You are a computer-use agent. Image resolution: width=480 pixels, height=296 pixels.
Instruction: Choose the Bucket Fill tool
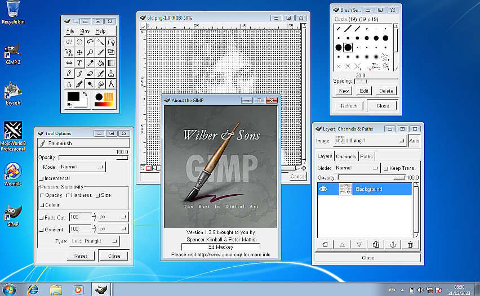pos(100,63)
